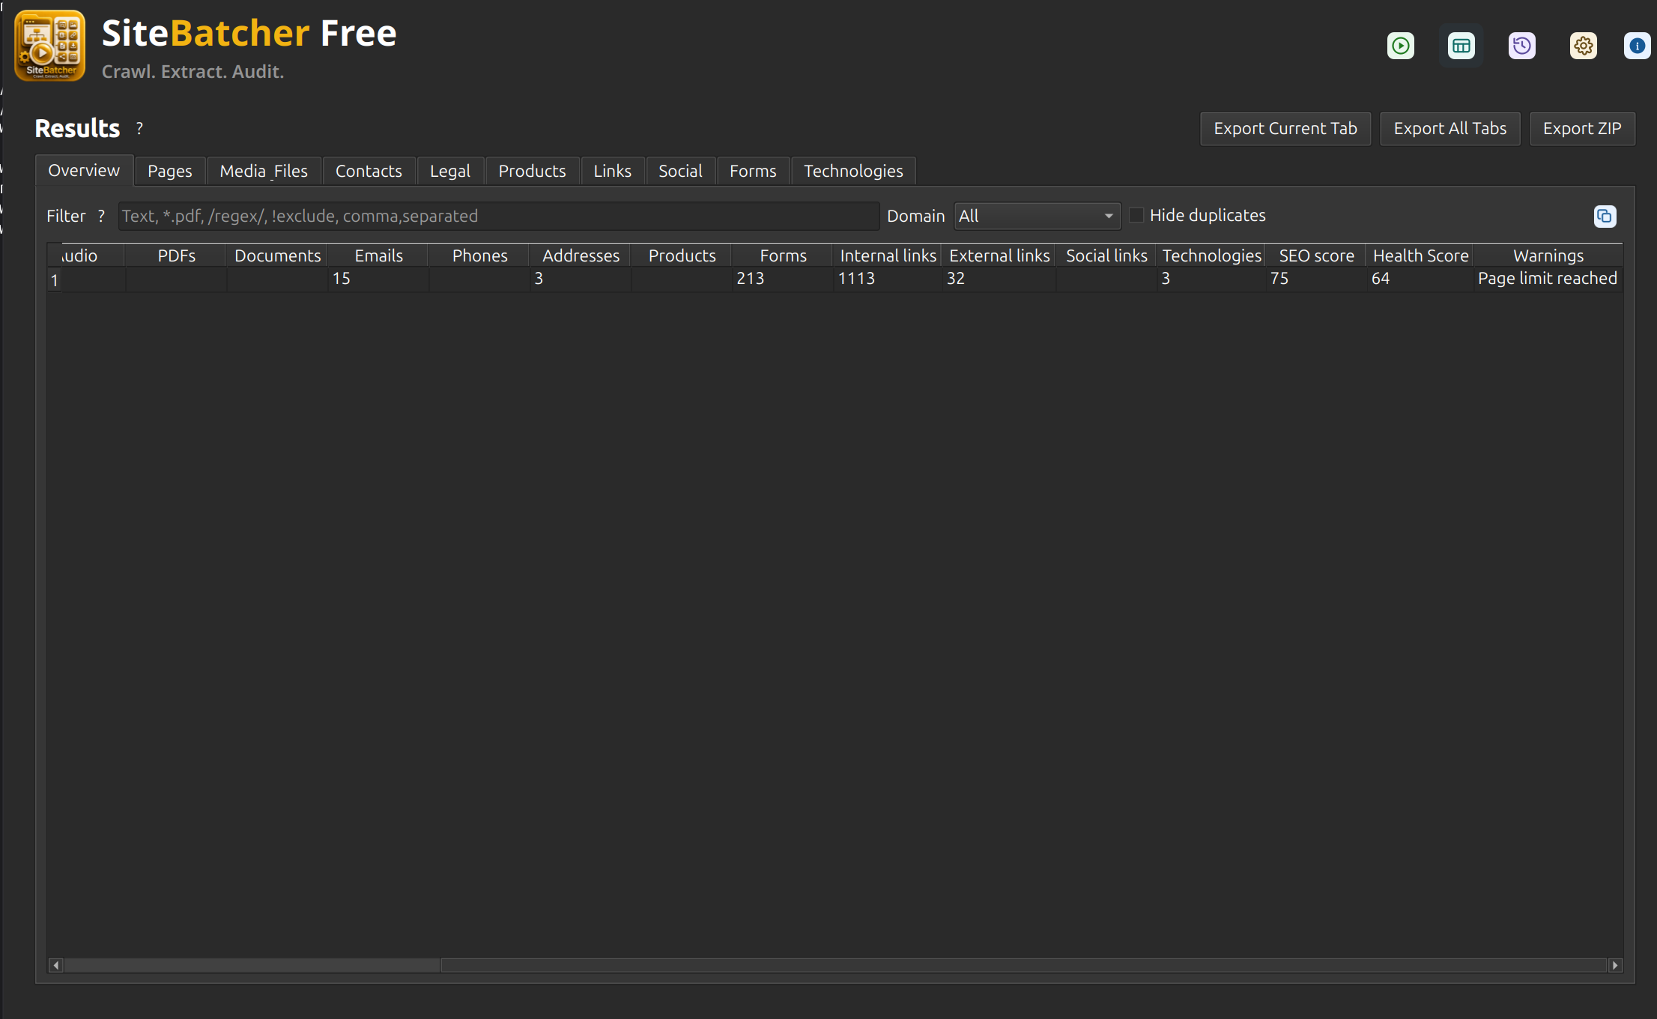Switch to the Links tab
This screenshot has width=1657, height=1019.
coord(612,171)
